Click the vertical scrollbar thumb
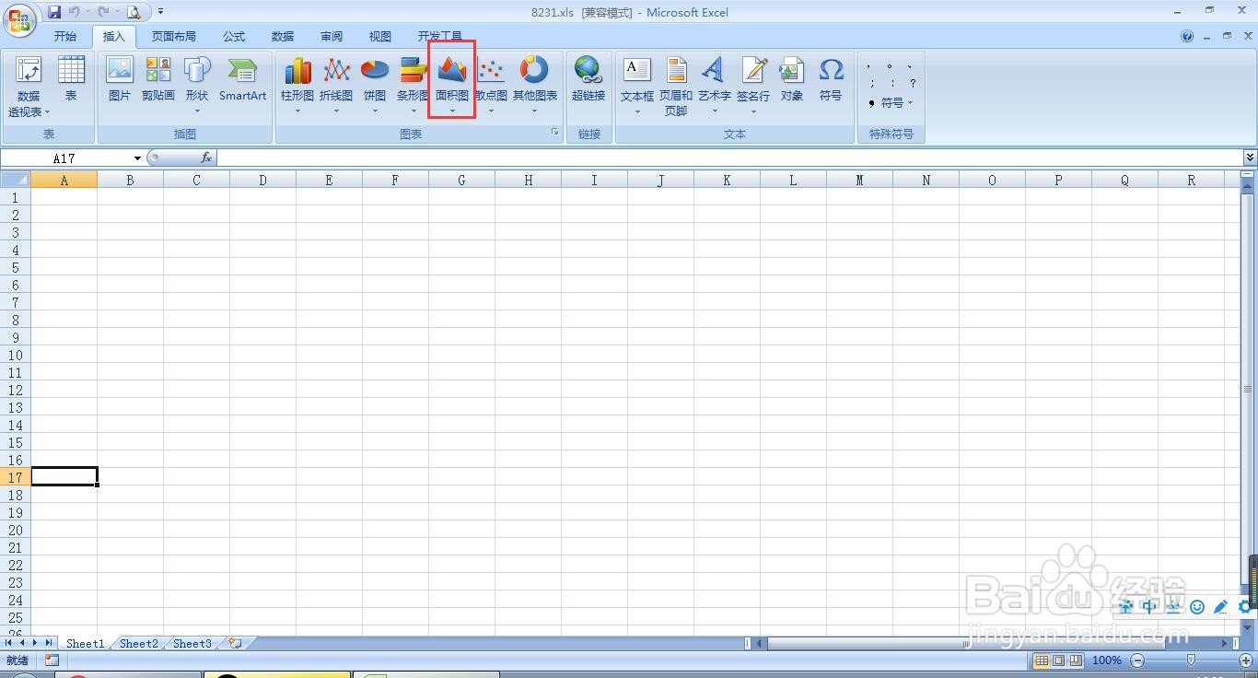This screenshot has height=678, width=1258. tap(1249, 389)
